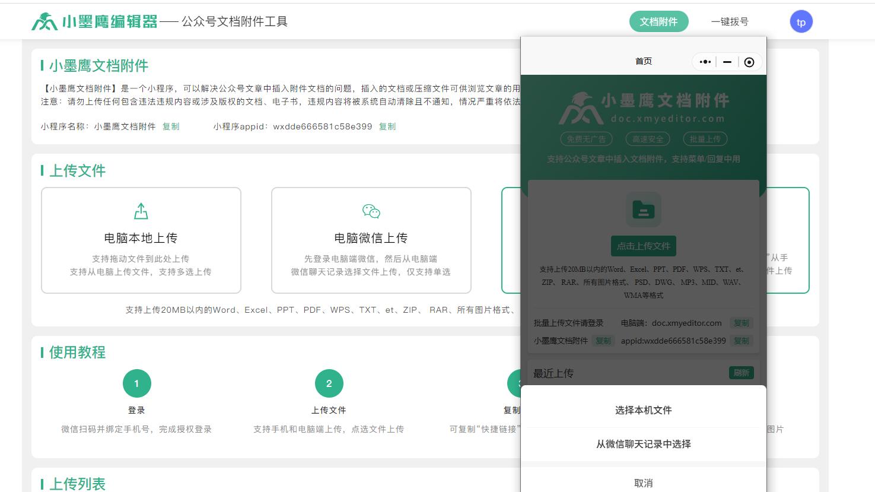
Task: Copy appid in the mini-program panel
Action: coord(742,341)
